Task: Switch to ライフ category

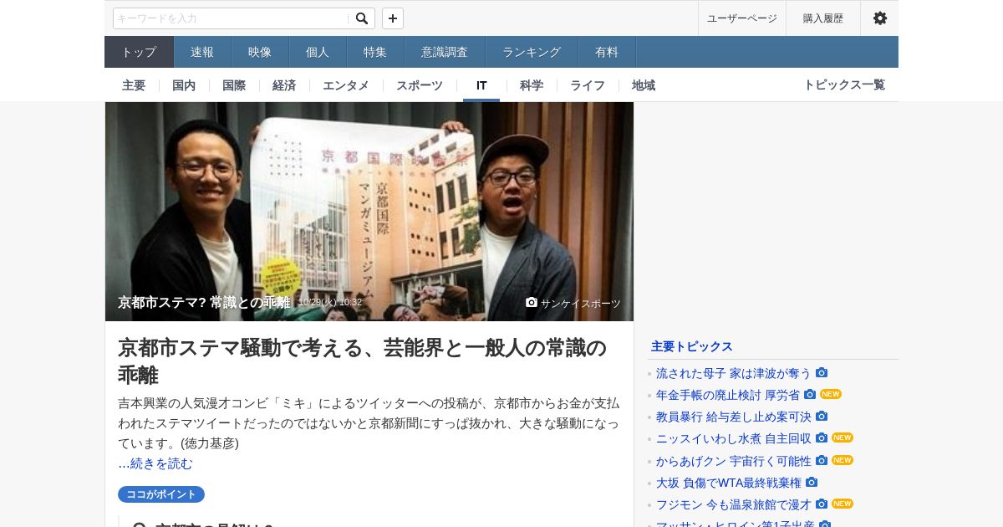Action: click(x=588, y=85)
